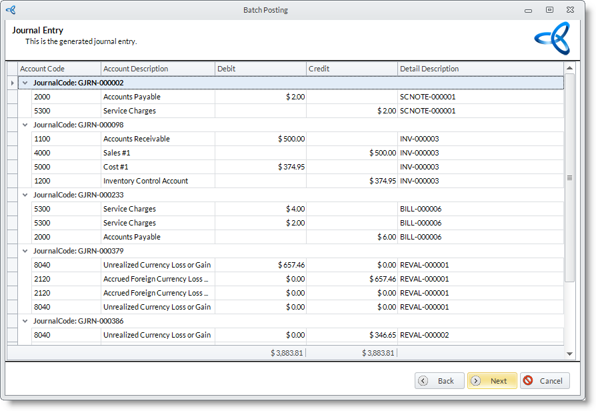
Task: Select the Inventory Control Account row
Action: point(145,181)
